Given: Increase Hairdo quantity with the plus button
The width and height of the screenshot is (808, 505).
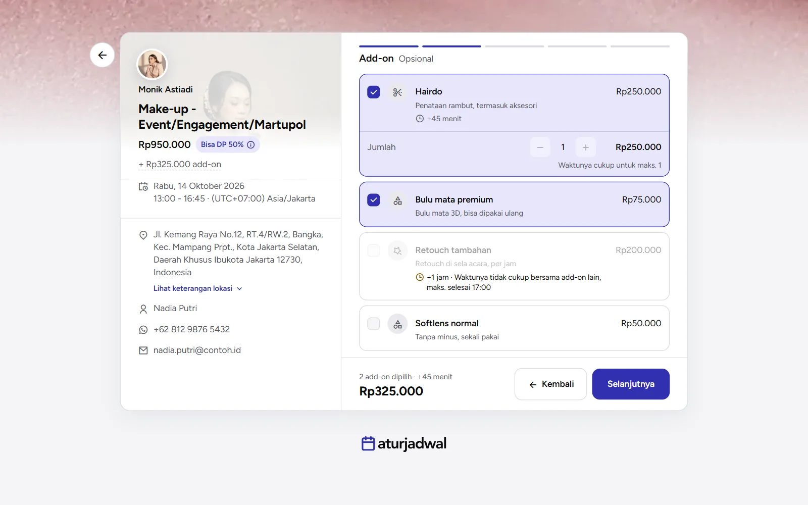Looking at the screenshot, I should (x=585, y=147).
